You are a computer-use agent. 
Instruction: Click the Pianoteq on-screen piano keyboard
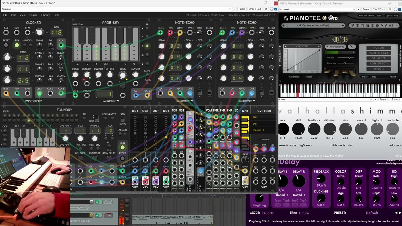pos(340,91)
